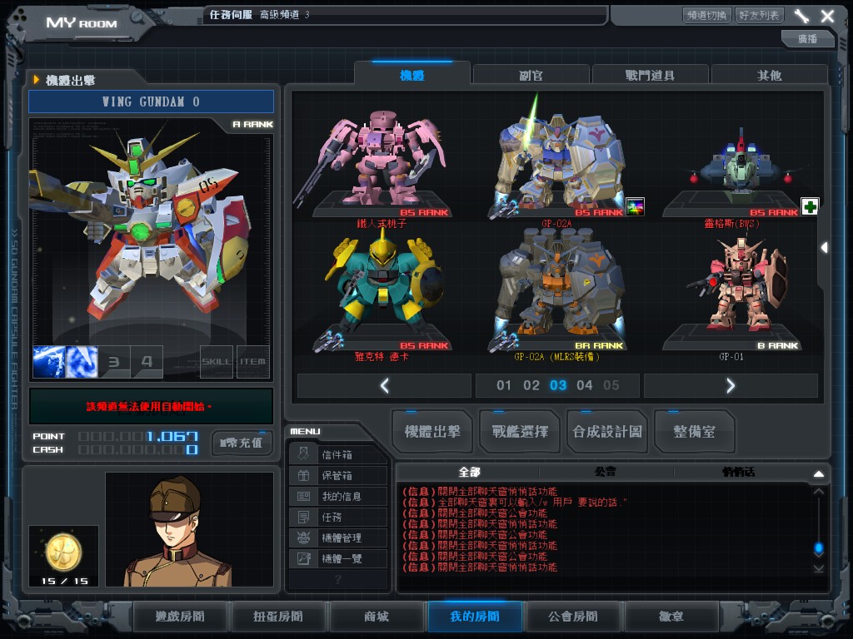
Task: Switch to the 戰鬥道具 tab
Action: coord(650,75)
